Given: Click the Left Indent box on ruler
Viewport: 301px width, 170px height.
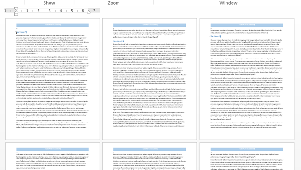Looking at the screenshot, I should (x=16, y=15).
